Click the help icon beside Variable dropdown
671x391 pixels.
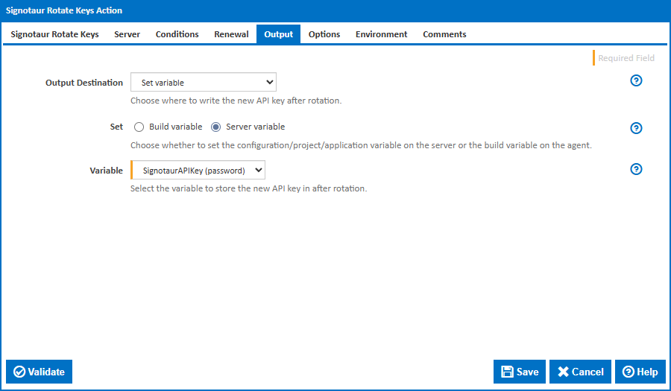636,169
